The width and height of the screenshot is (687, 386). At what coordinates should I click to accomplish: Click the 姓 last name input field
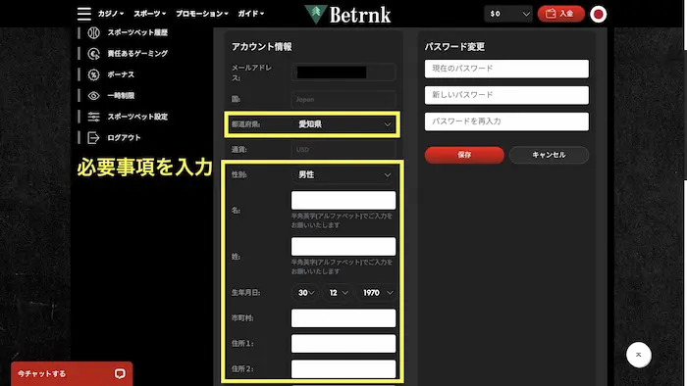(343, 247)
